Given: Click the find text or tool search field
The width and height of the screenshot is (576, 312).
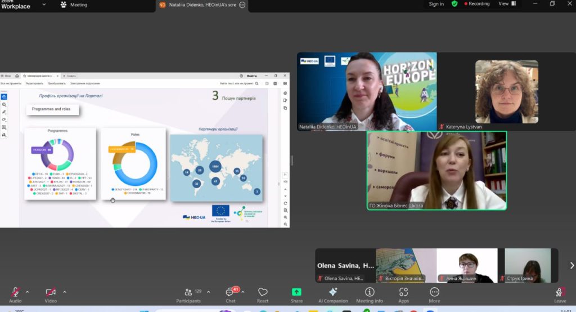Looking at the screenshot, I should click(x=238, y=83).
